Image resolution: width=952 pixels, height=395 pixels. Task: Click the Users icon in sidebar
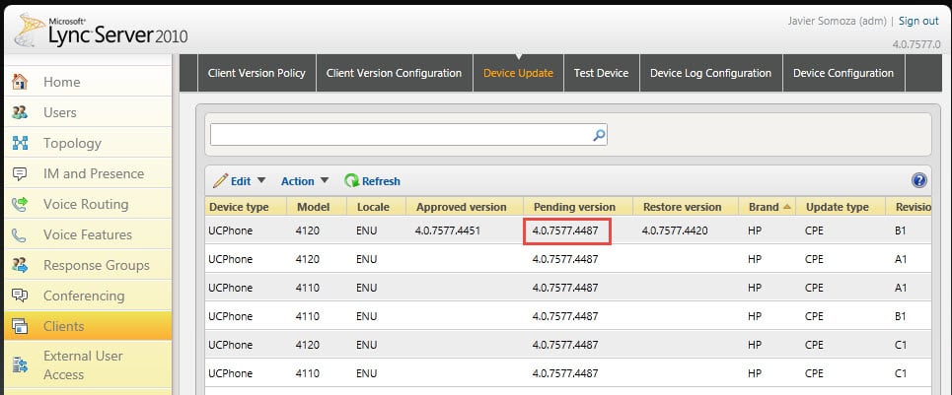point(20,112)
